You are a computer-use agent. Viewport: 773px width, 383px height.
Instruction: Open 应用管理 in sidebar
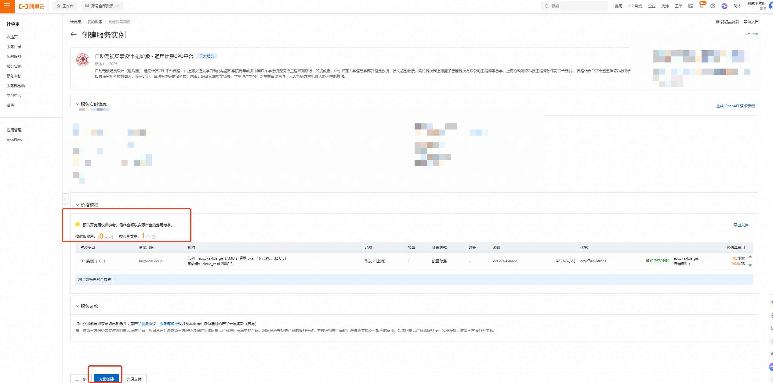click(14, 130)
